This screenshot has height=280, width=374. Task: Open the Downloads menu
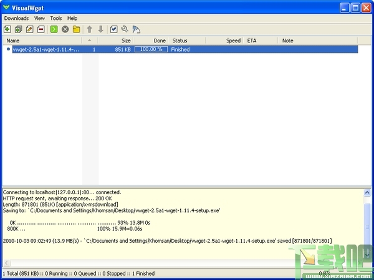pyautogui.click(x=16, y=18)
